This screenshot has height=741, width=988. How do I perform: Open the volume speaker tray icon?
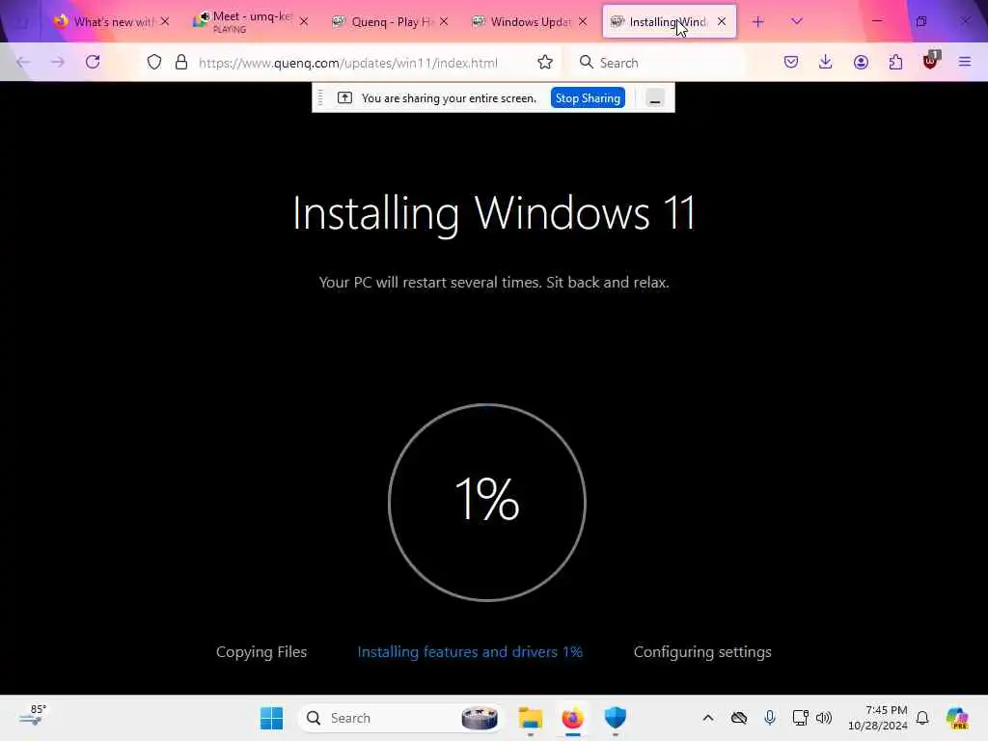click(x=824, y=718)
